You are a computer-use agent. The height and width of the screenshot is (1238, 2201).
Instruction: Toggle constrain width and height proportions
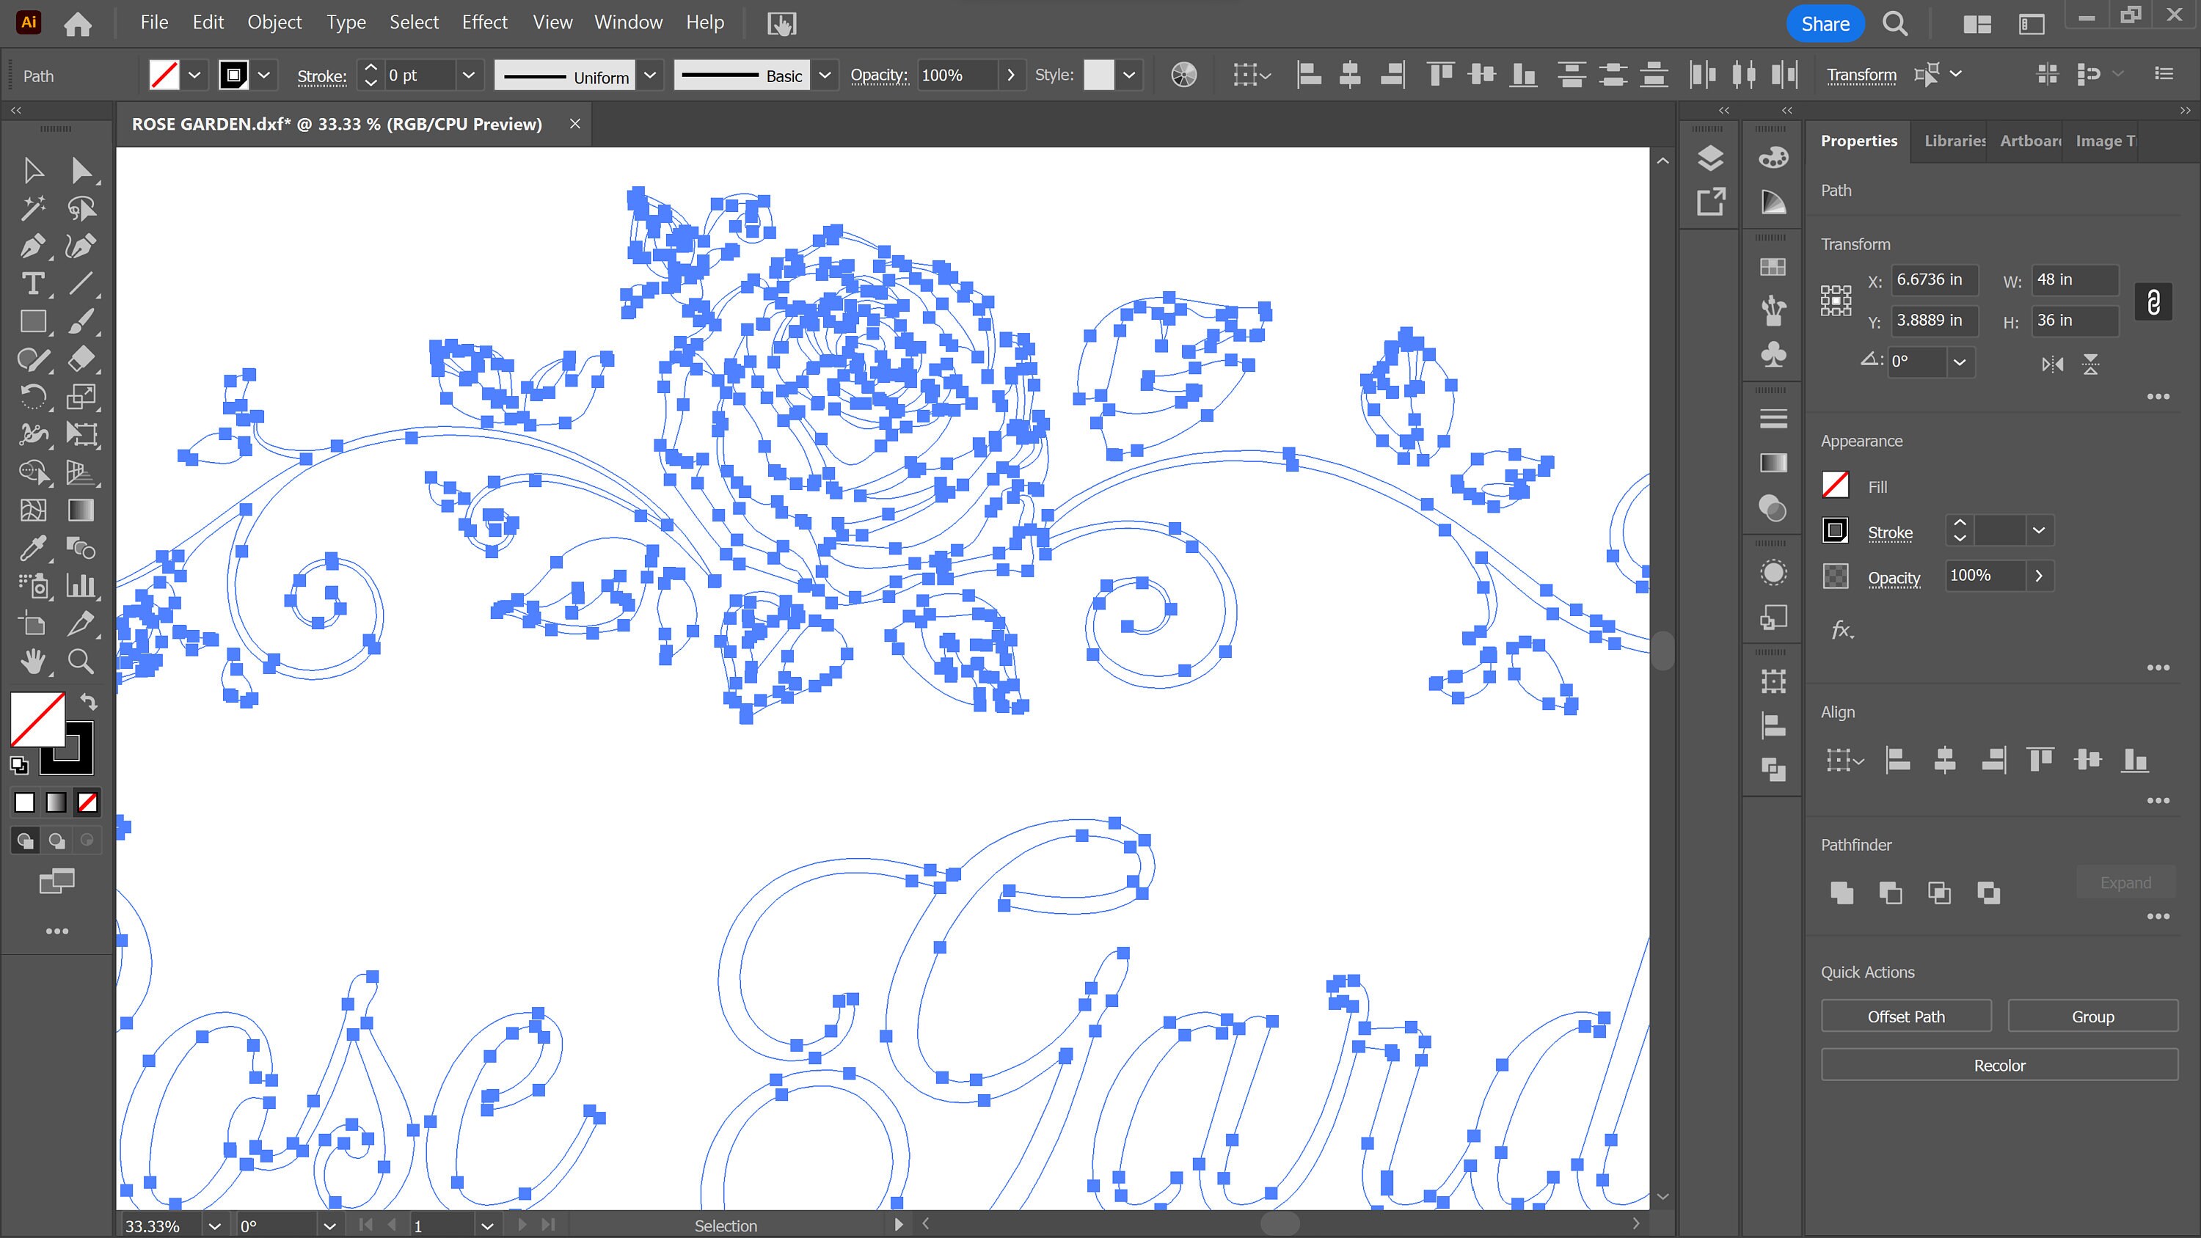click(x=2153, y=301)
